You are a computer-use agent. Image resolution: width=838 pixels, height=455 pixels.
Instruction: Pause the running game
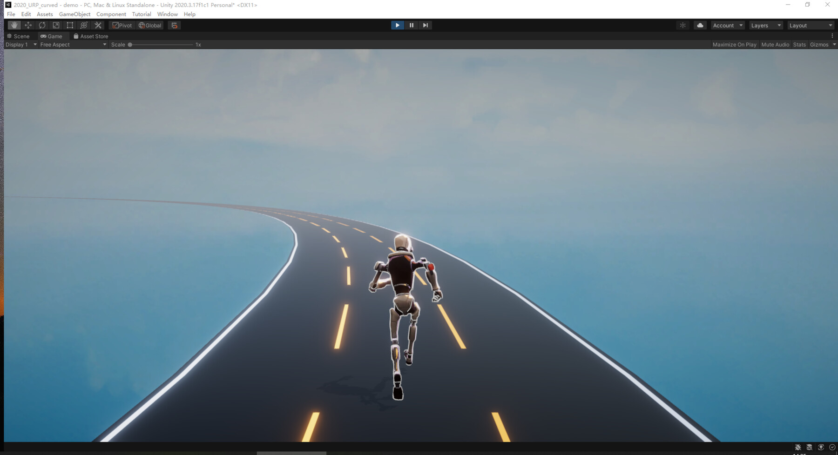click(412, 25)
